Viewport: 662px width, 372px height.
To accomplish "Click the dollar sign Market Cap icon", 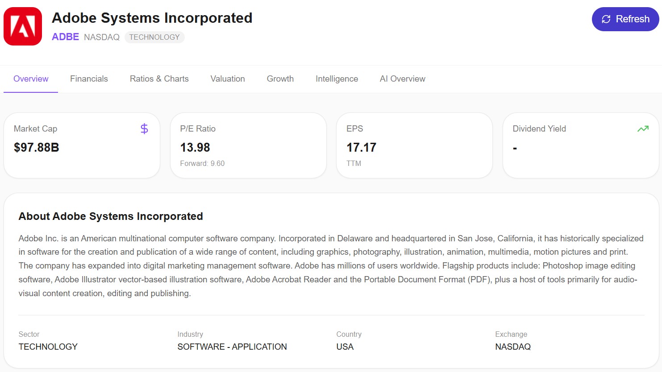I will click(144, 129).
